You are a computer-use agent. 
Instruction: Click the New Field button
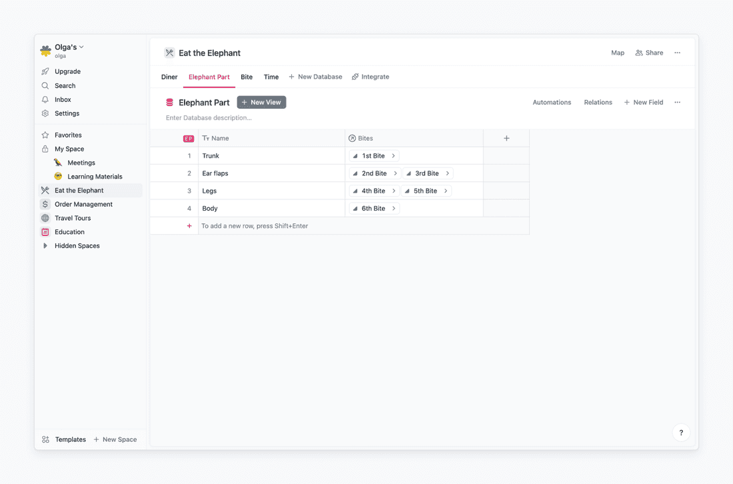pos(643,103)
